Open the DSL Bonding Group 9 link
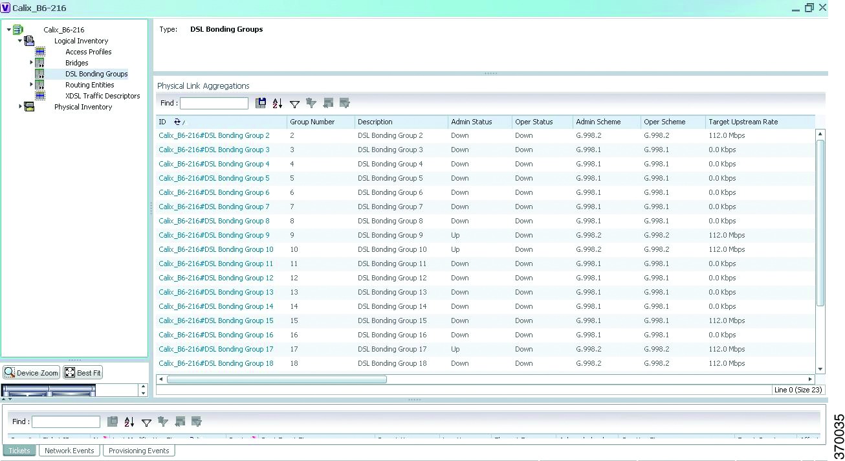 click(214, 235)
